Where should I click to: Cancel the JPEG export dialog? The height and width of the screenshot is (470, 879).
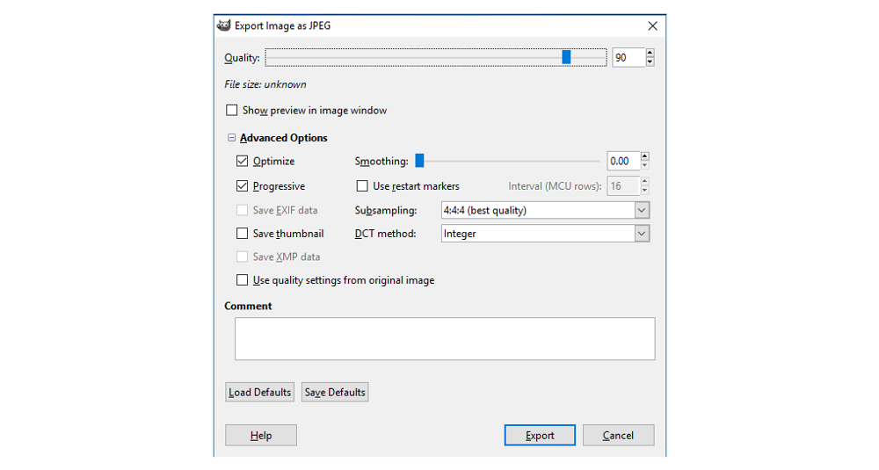[618, 435]
